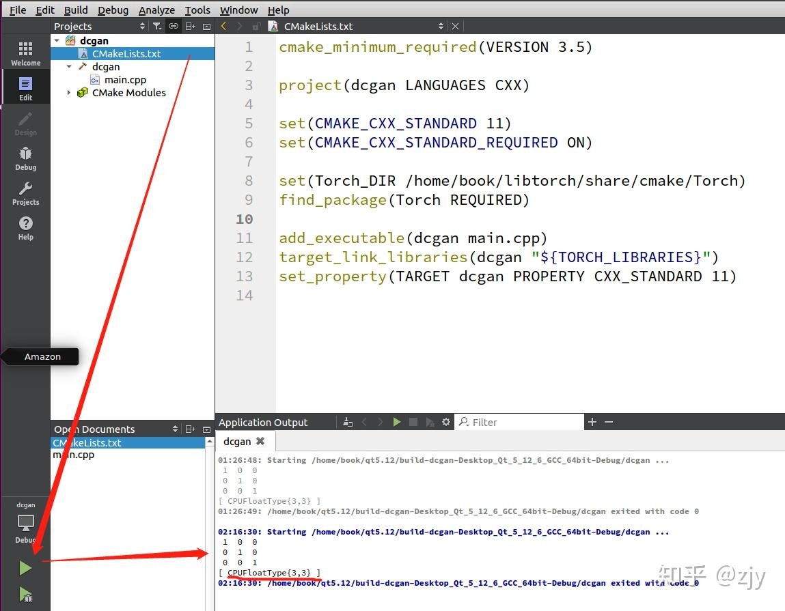Zoom out Application Output with minus

coord(609,422)
